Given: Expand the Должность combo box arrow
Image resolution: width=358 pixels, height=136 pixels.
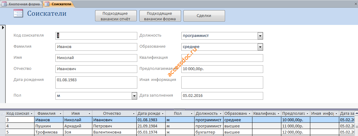Looking at the screenshot, I should pyautogui.click(x=260, y=36).
